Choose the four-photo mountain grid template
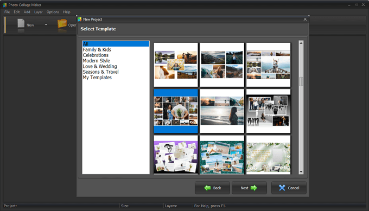The width and height of the screenshot is (369, 211). click(222, 65)
